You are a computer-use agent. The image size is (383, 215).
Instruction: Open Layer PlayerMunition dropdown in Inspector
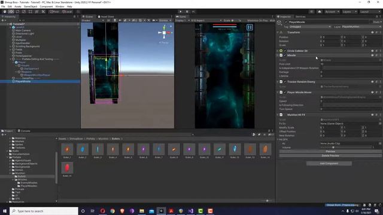(x=361, y=27)
